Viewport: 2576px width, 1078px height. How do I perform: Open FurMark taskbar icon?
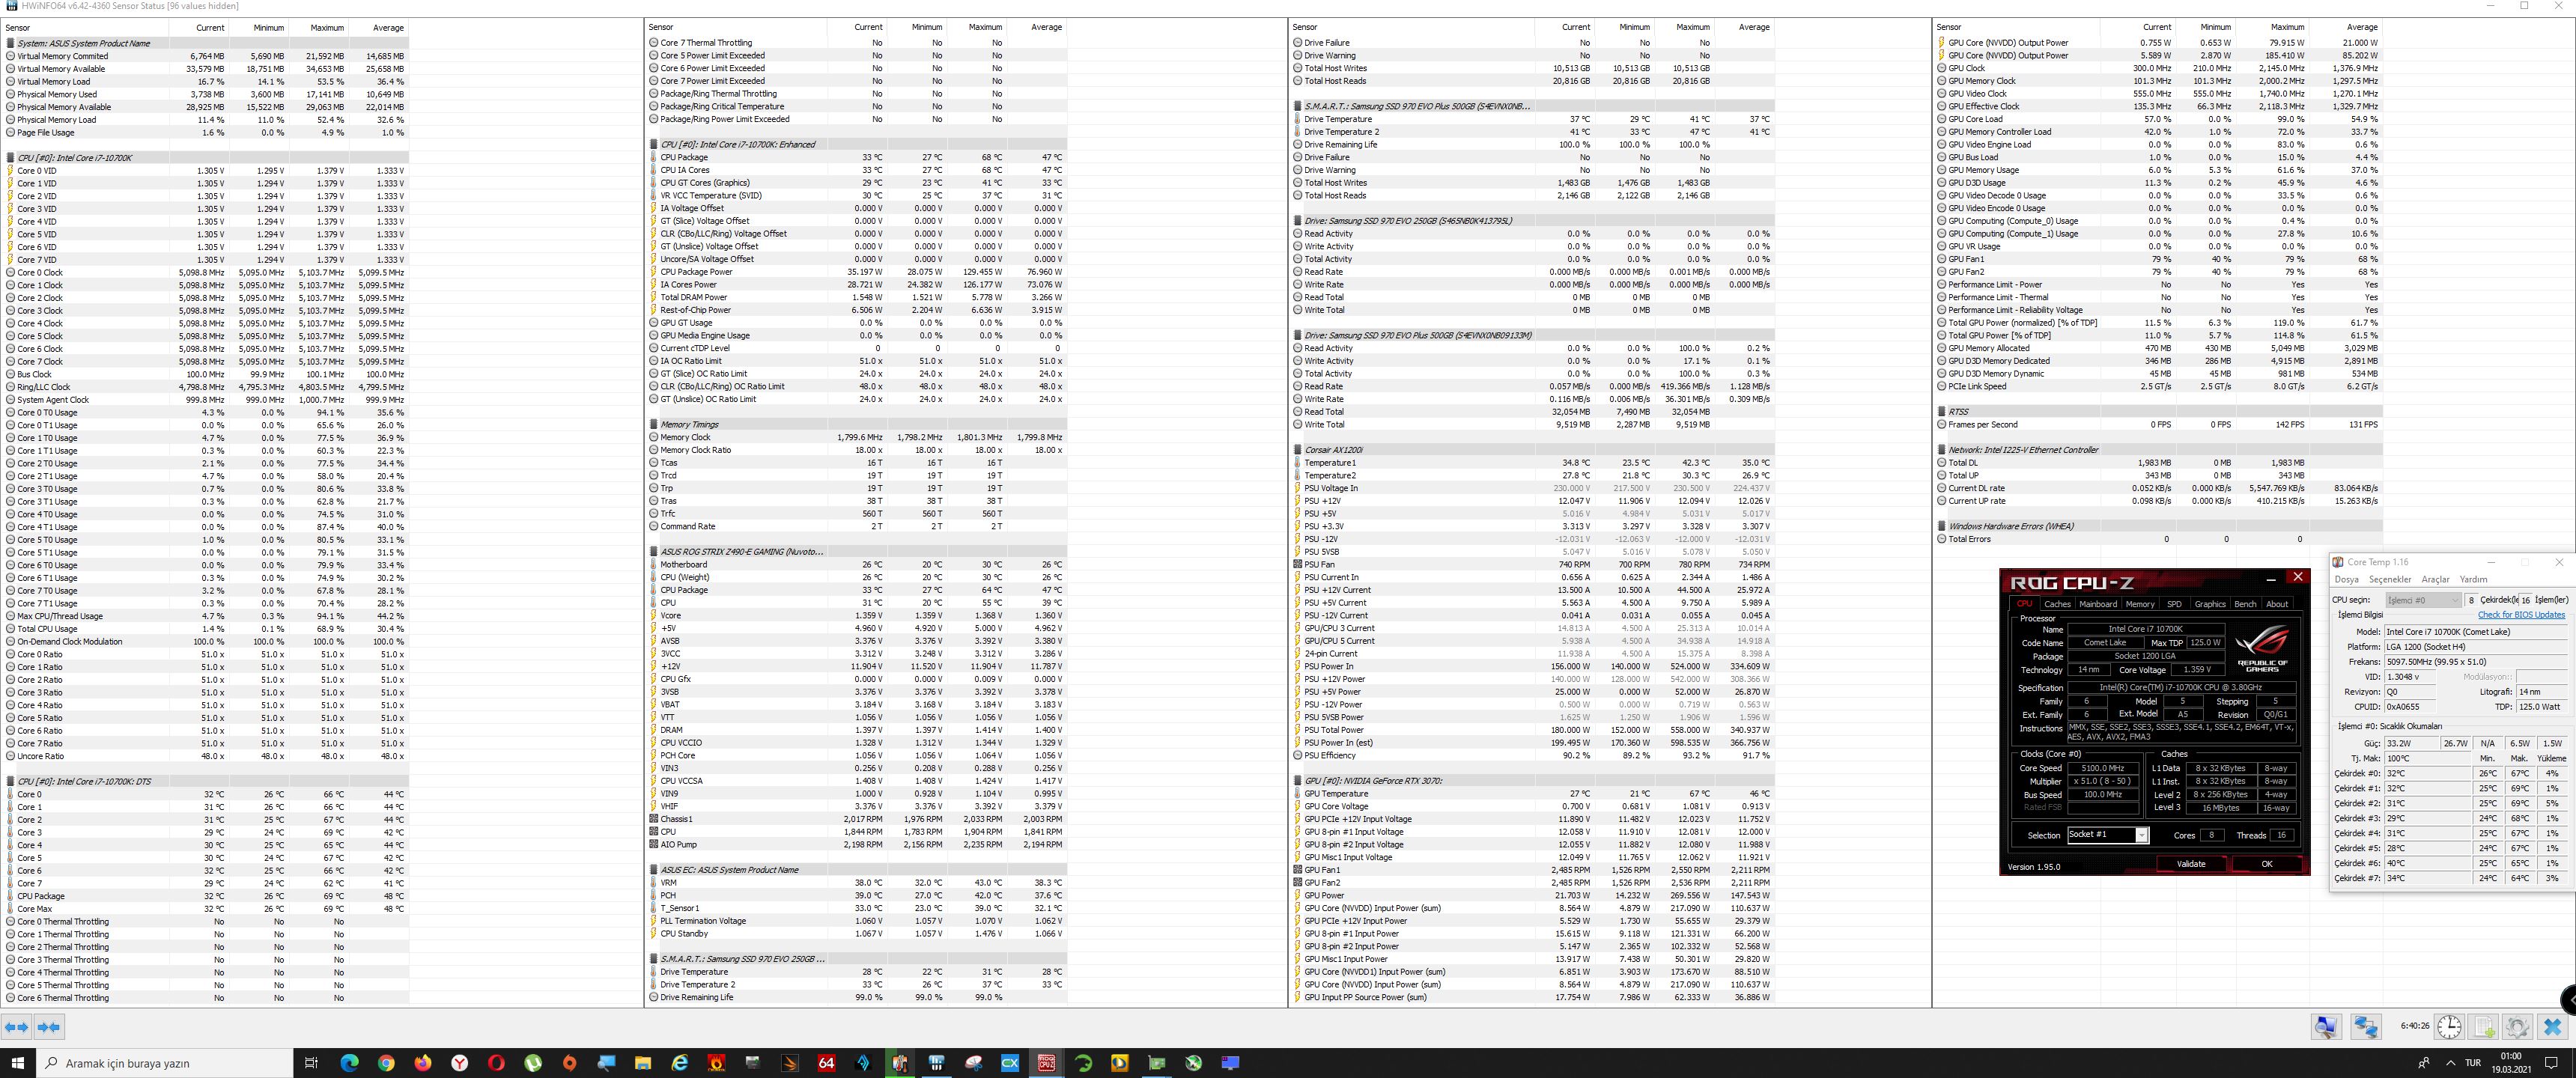(716, 1063)
